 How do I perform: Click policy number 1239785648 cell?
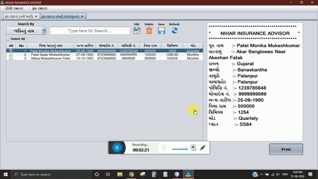point(129,51)
